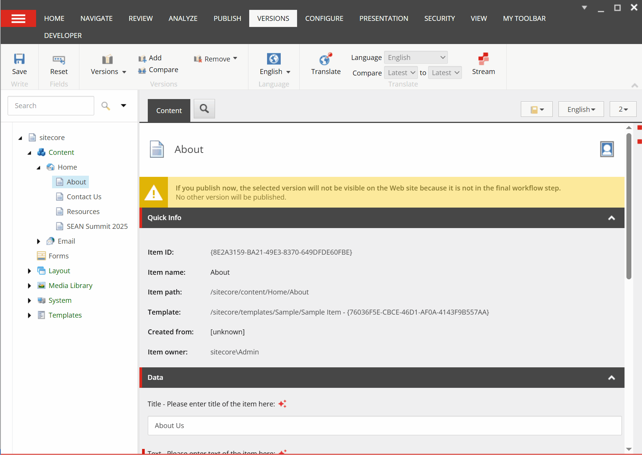Collapse the Data section
642x455 pixels.
(x=611, y=378)
